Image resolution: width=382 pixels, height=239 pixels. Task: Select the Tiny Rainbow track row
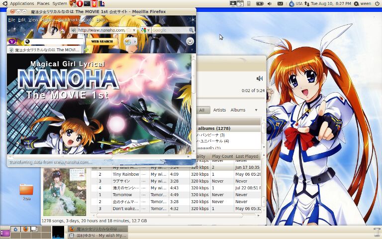point(176,174)
